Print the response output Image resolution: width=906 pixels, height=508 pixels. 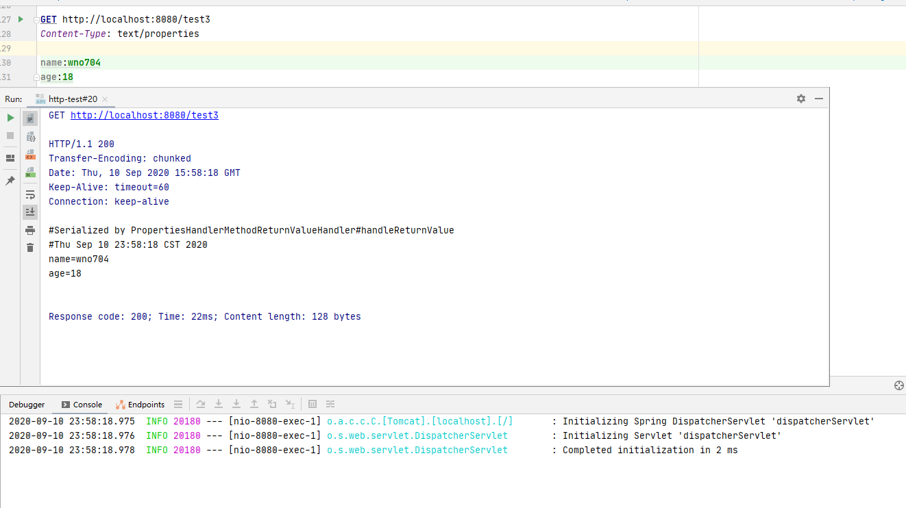tap(30, 230)
